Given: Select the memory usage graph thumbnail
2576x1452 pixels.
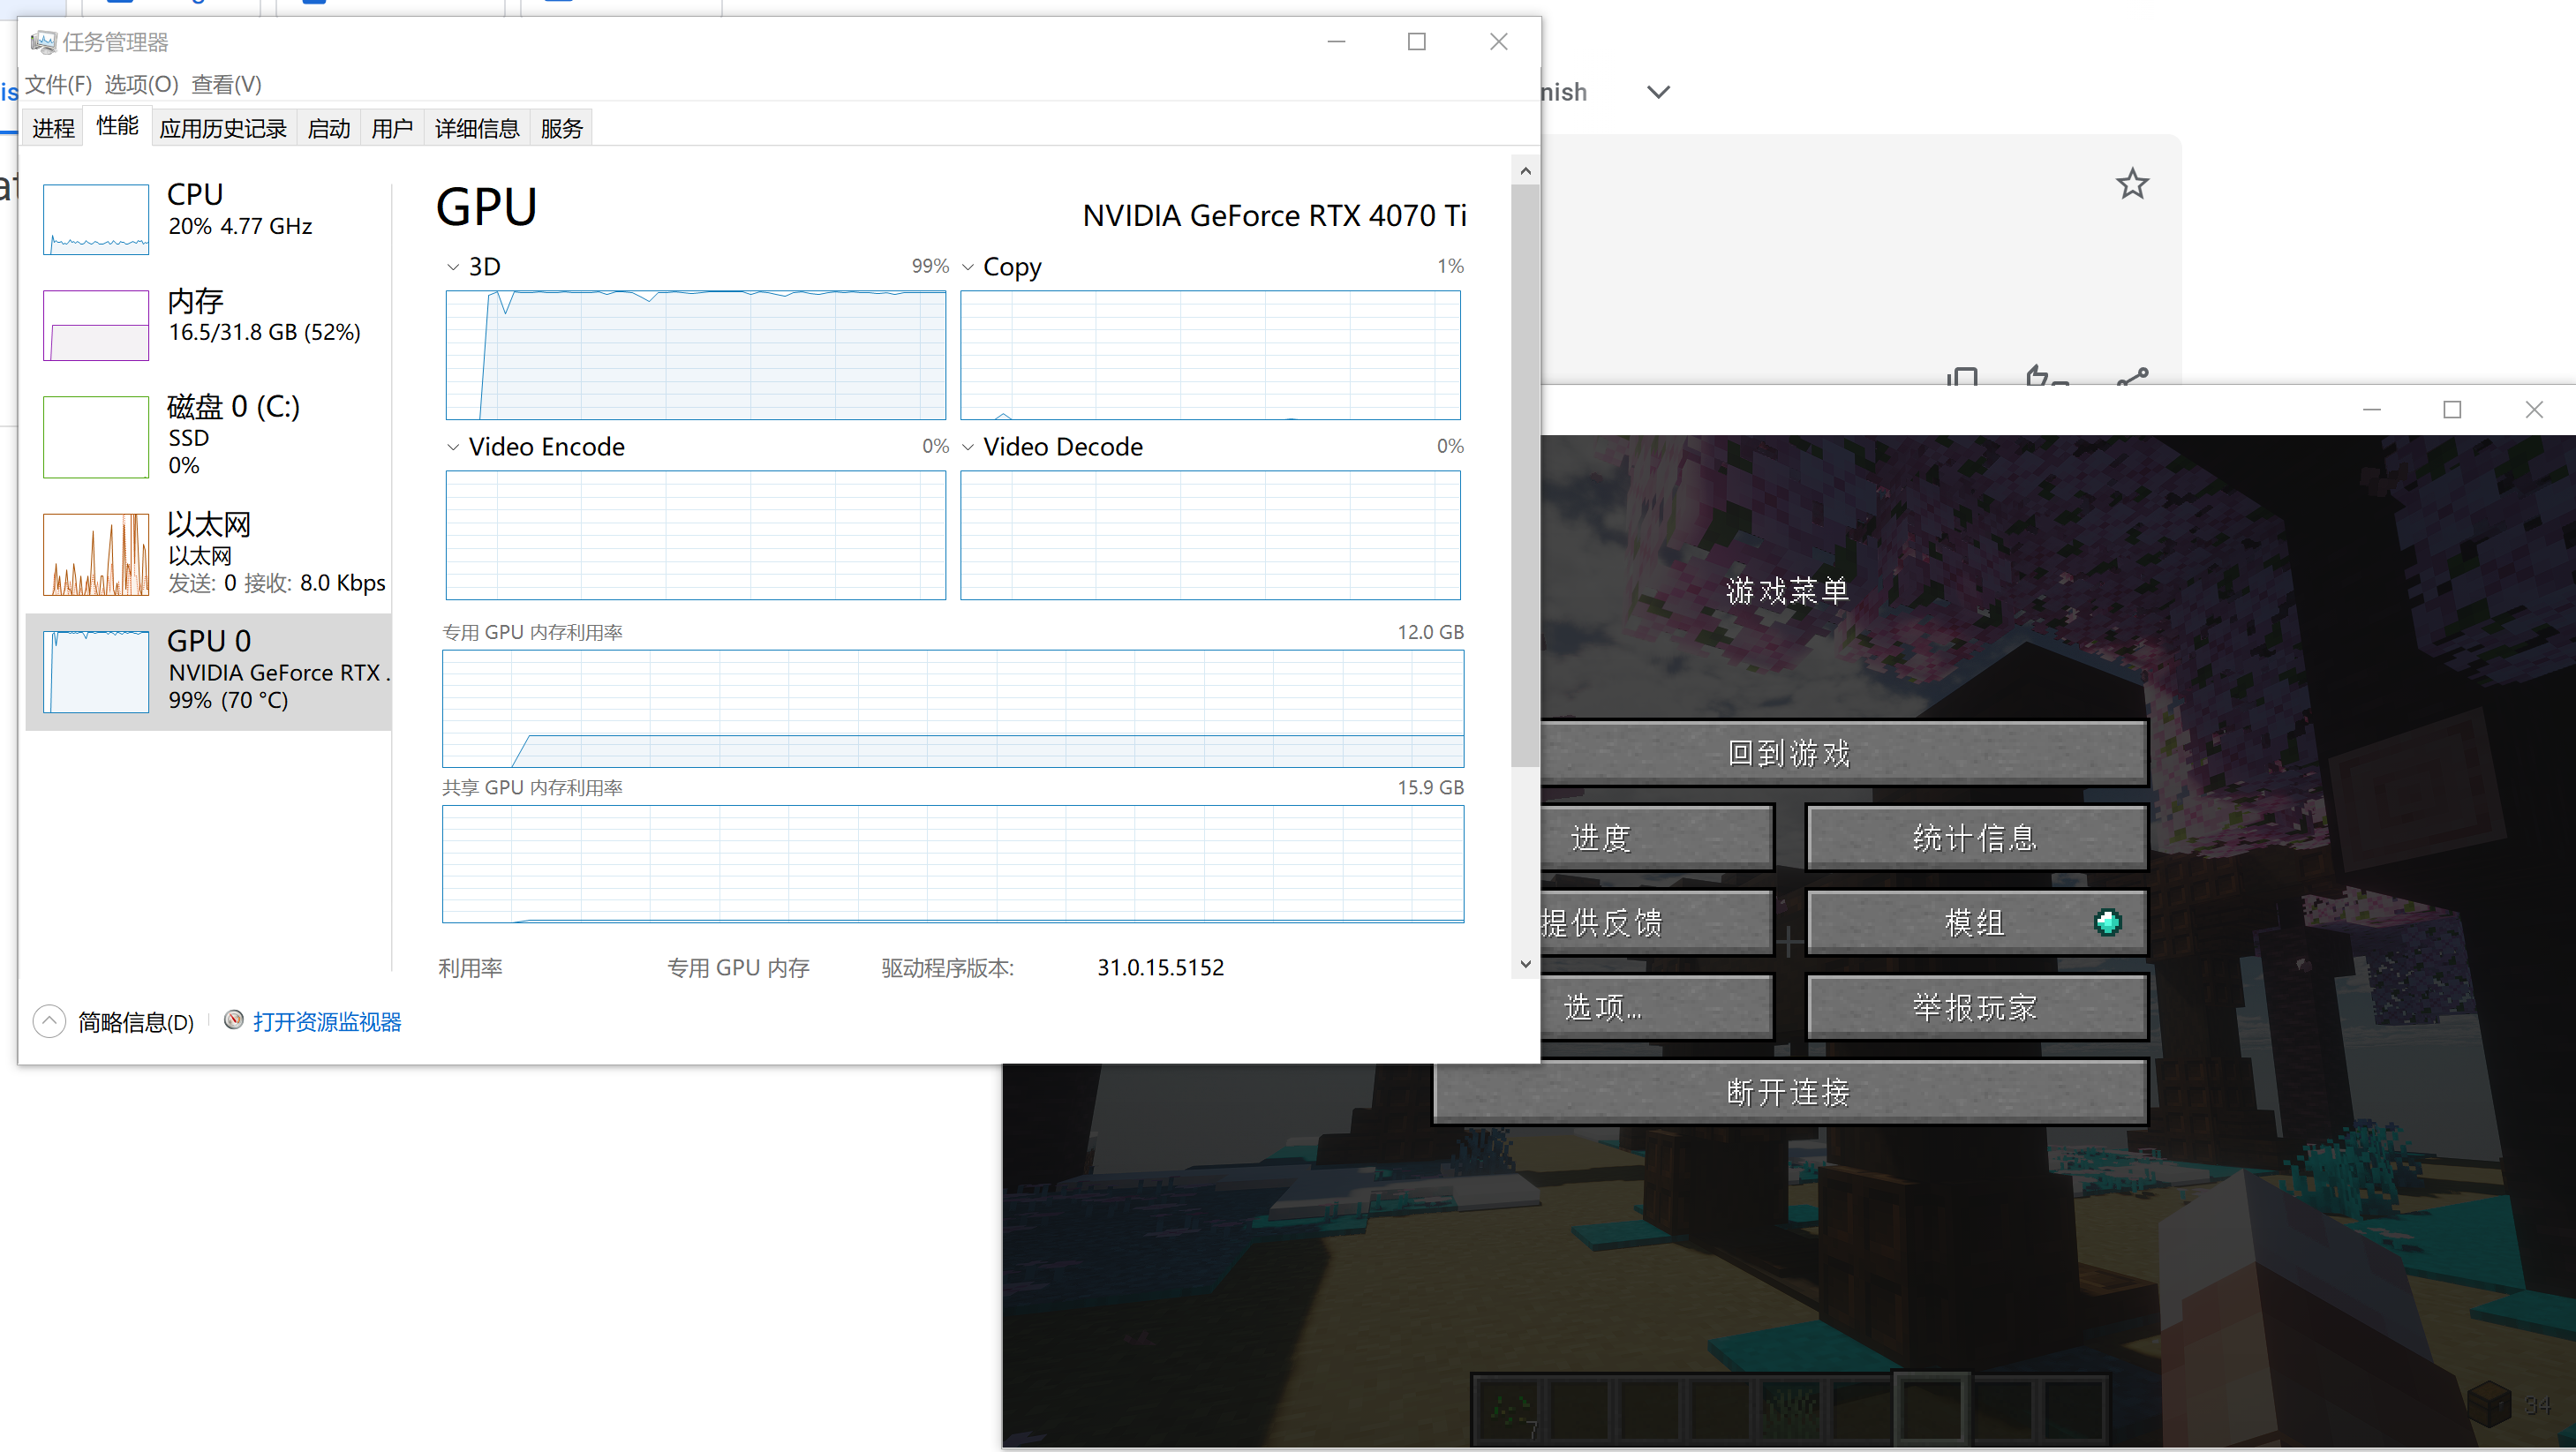Looking at the screenshot, I should tap(96, 325).
